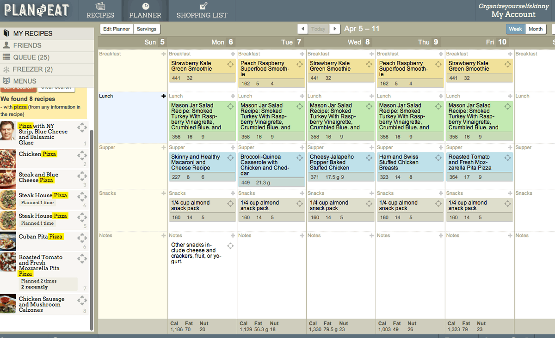Open Pizza with NY Strip recipe thumbnail
The height and width of the screenshot is (338, 555).
[x=8, y=131]
